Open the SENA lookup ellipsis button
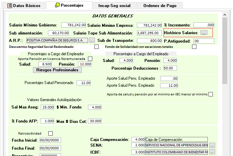Image resolution: width=233 pixels, height=156 pixels. click(212, 145)
